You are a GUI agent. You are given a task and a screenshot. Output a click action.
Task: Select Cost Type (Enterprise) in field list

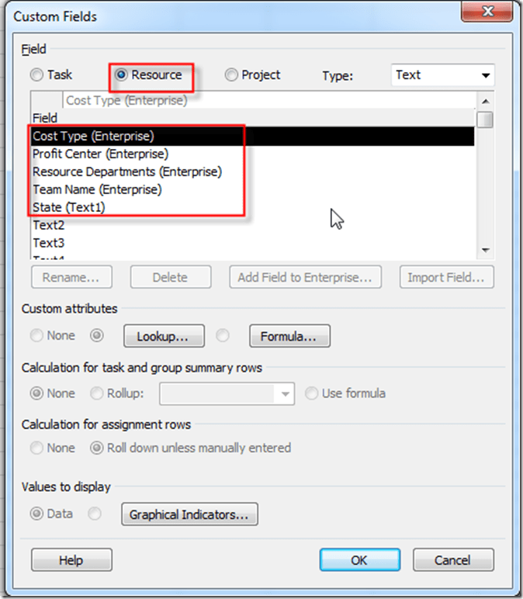[93, 136]
